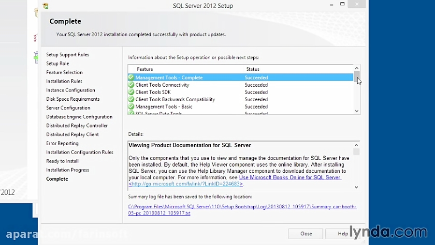Click Succeeded status for Management Tools - Basic
Screen dimensions: 435x245
(x=256, y=107)
